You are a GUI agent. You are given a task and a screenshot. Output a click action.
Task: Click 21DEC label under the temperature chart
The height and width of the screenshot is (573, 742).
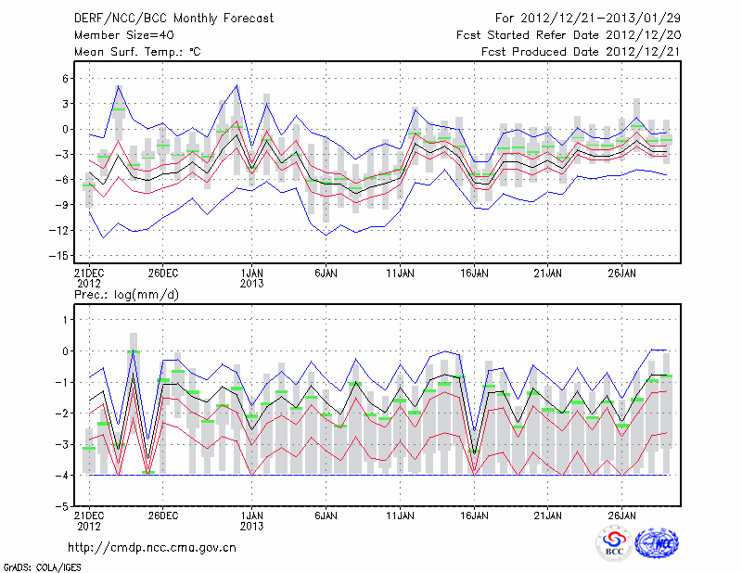88,274
